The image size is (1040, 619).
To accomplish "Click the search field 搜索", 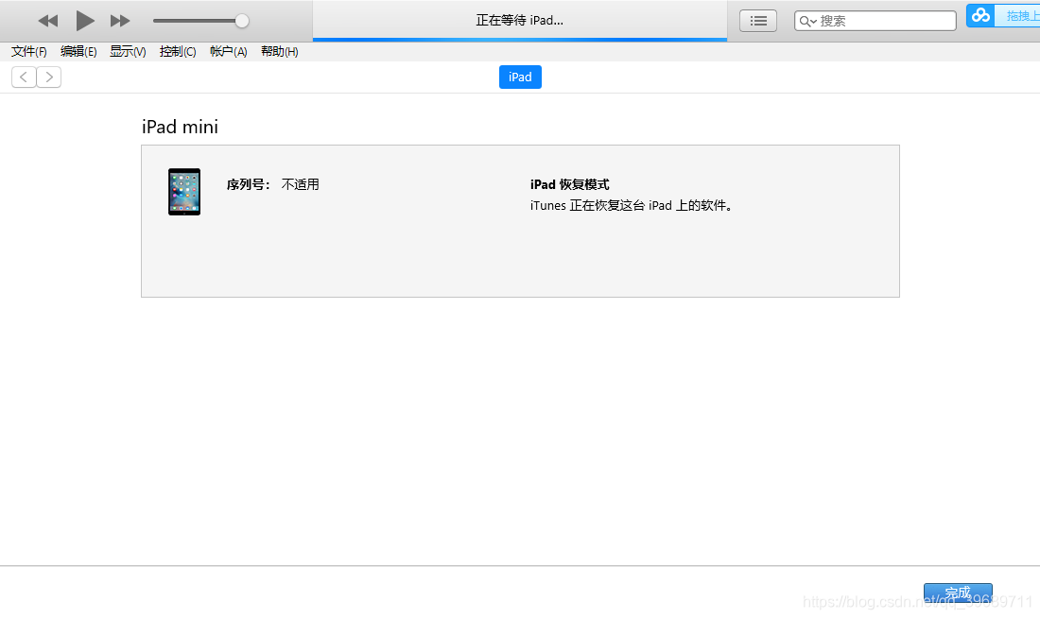I will click(875, 21).
